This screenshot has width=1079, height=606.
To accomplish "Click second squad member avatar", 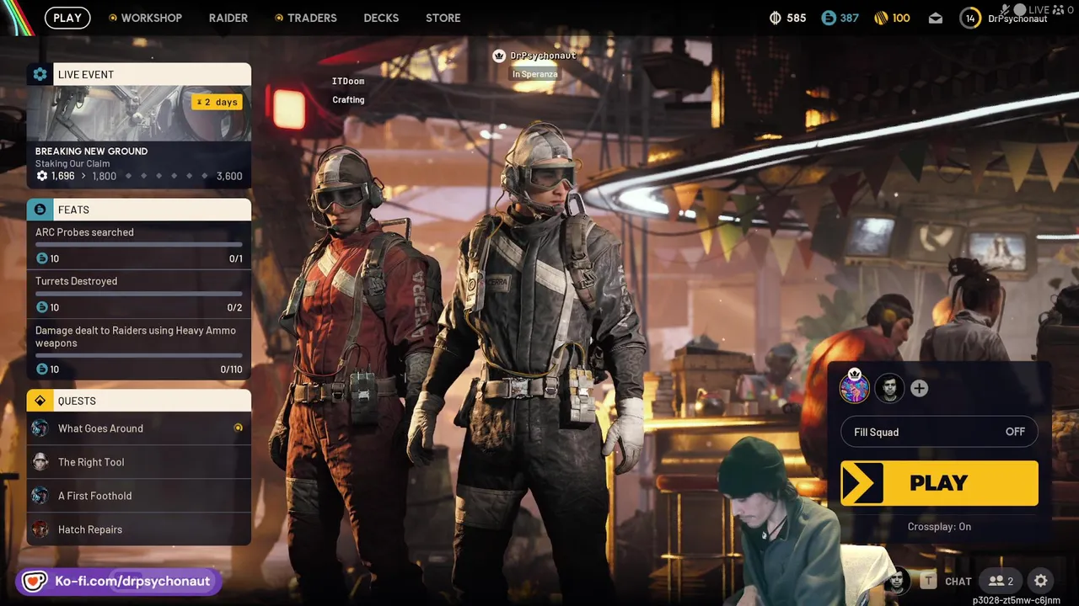I will [889, 388].
